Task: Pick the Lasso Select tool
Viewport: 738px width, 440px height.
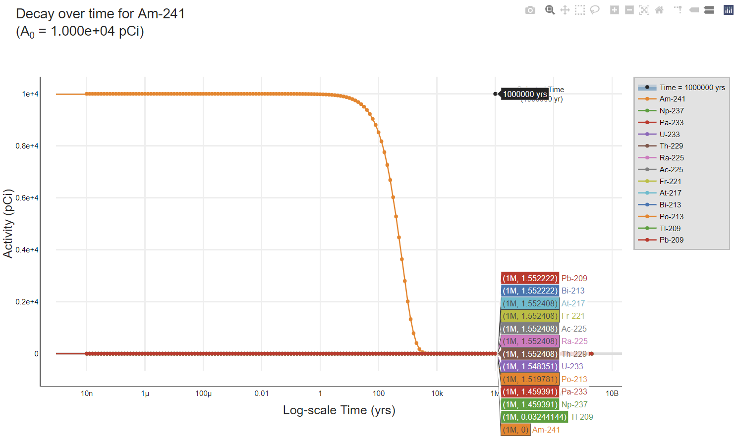Action: coord(595,10)
